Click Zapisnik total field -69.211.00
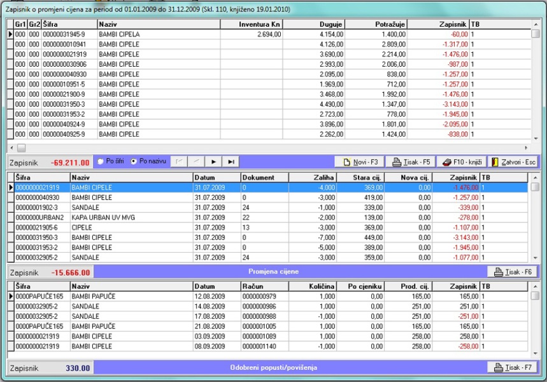 point(50,162)
